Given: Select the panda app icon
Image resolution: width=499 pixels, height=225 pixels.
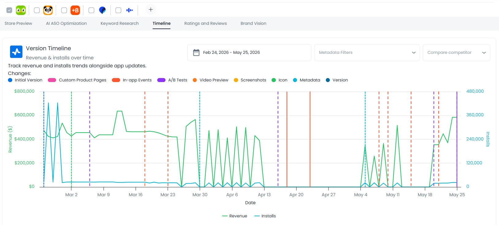Looking at the screenshot, I should tap(48, 10).
